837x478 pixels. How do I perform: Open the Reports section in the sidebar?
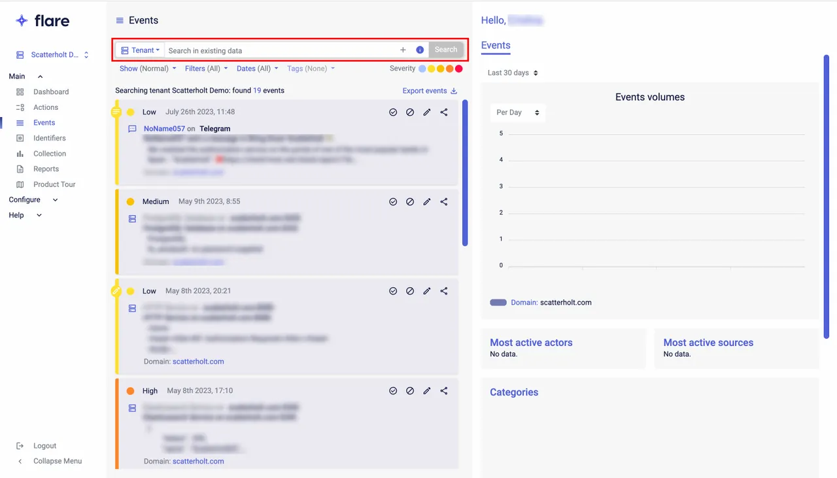pos(46,169)
